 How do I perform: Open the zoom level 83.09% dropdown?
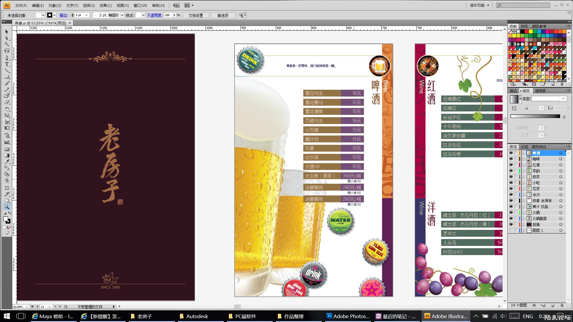point(27,306)
